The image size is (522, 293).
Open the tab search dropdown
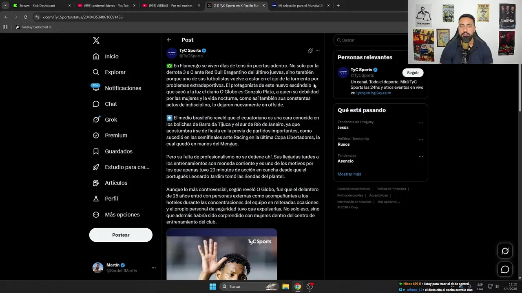pos(5,6)
